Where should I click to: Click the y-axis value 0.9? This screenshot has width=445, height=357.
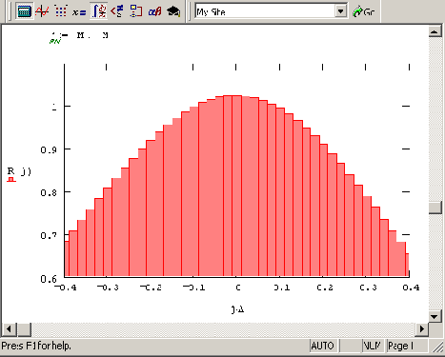[x=49, y=149]
